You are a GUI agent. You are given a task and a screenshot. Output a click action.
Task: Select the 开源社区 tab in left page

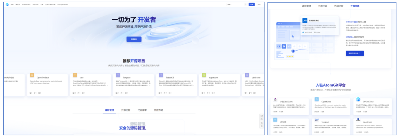pos(126,110)
